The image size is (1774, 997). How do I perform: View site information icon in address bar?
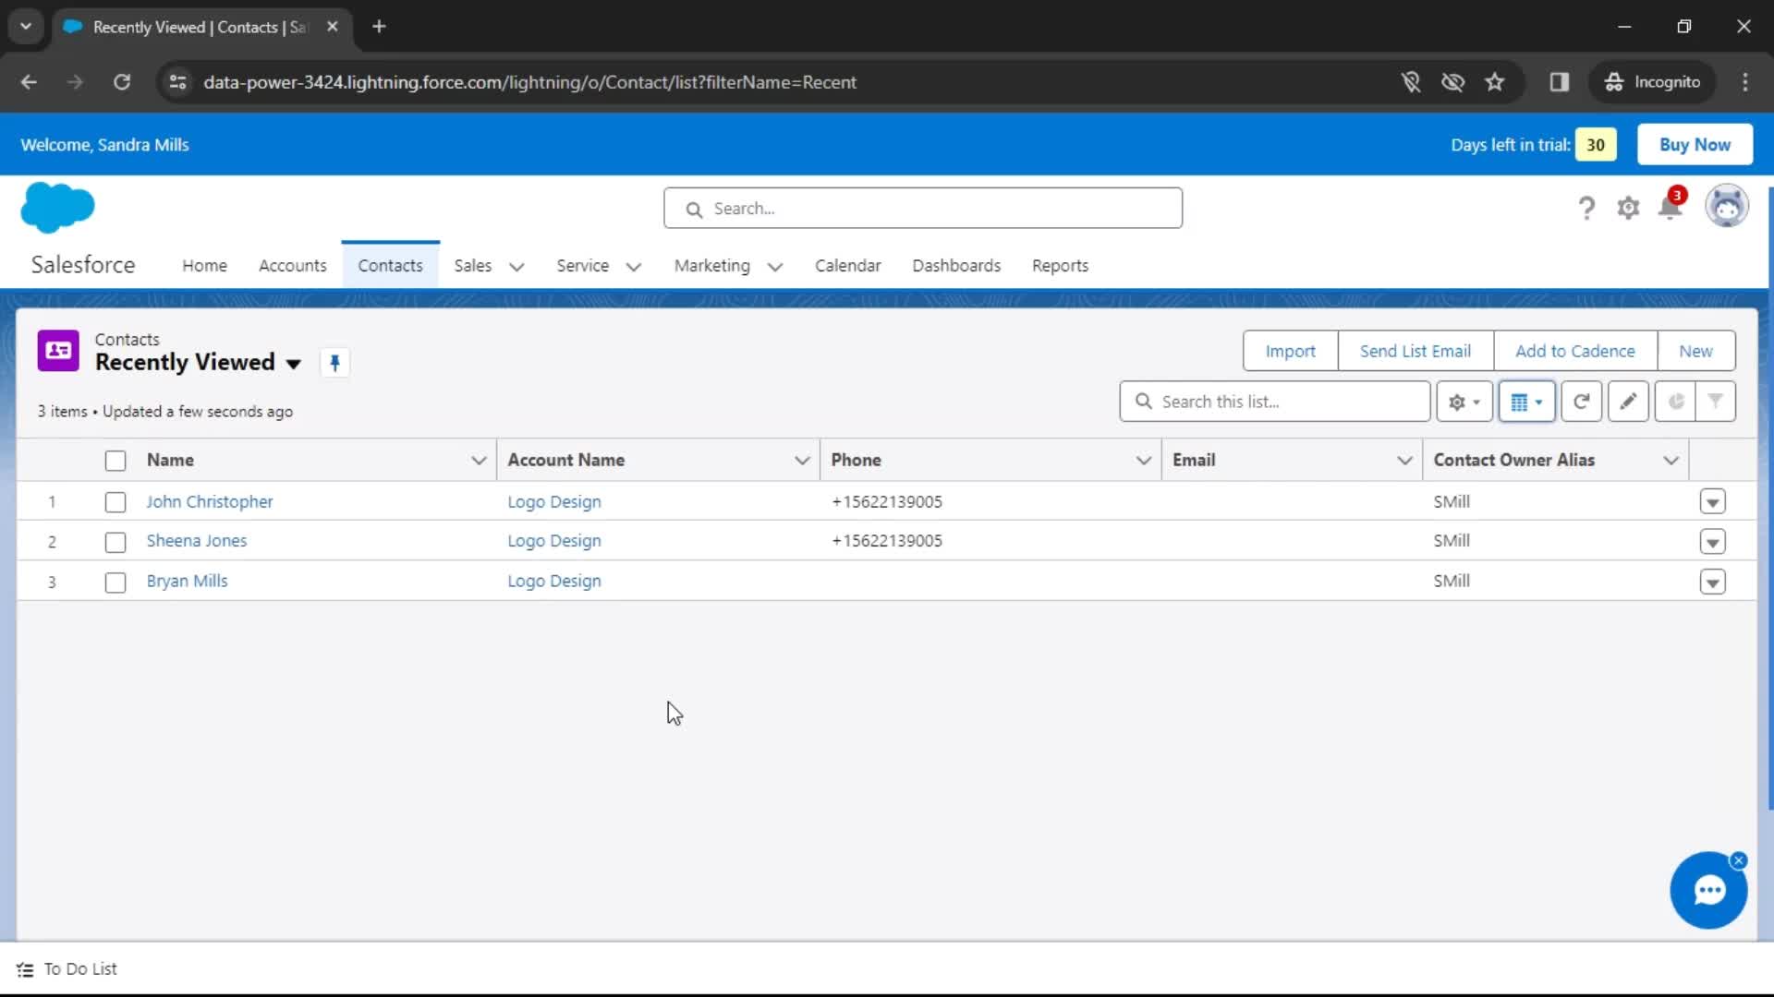tap(177, 82)
